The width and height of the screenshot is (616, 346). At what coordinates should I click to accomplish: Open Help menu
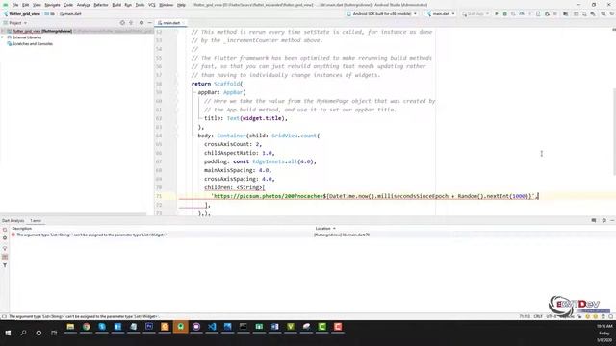point(181,5)
